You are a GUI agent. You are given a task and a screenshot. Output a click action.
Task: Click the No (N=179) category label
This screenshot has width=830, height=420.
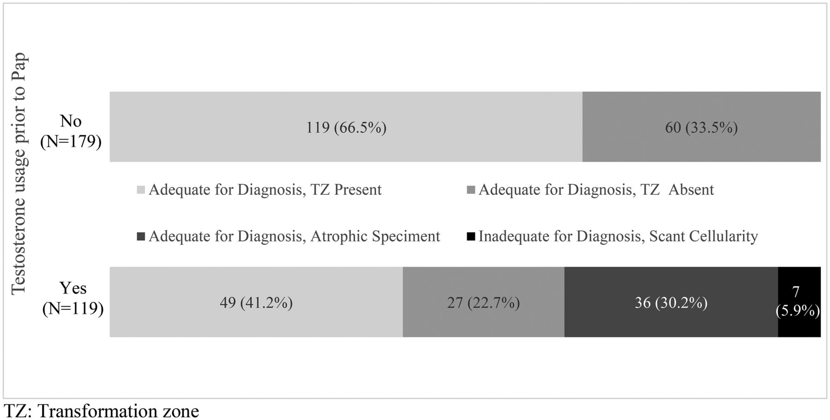pos(71,131)
